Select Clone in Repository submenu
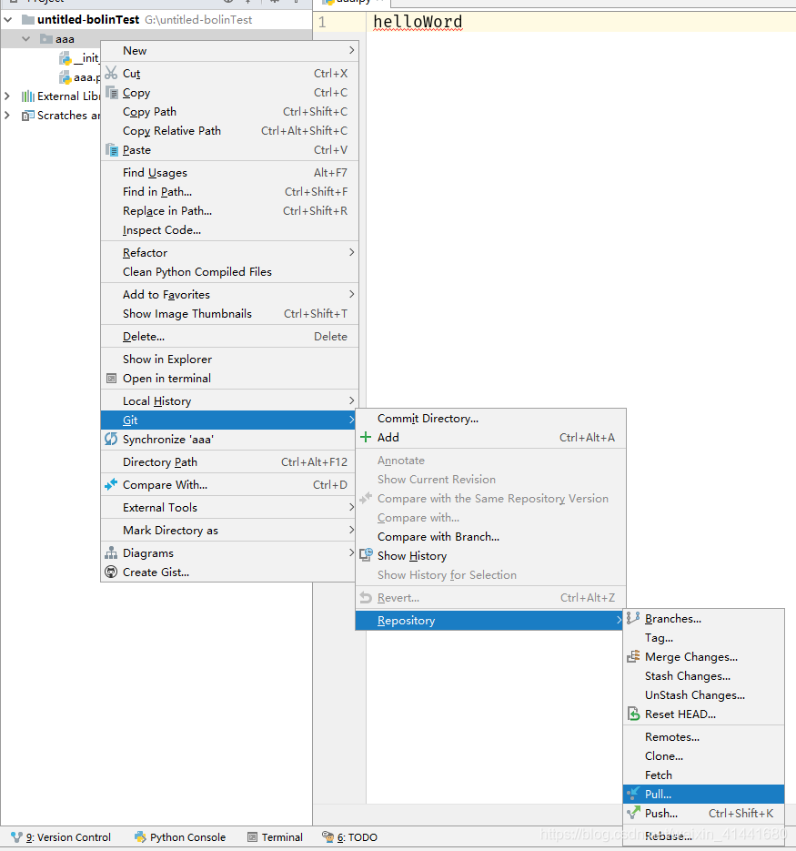This screenshot has height=851, width=796. [704, 756]
